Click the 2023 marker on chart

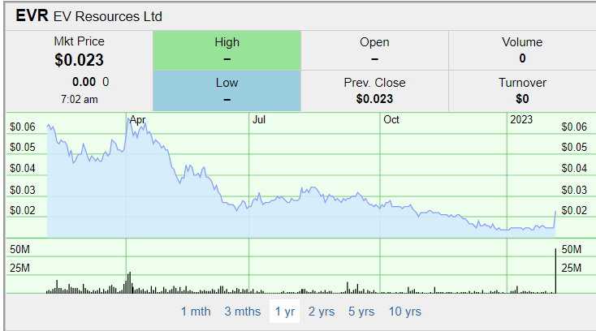coord(521,120)
